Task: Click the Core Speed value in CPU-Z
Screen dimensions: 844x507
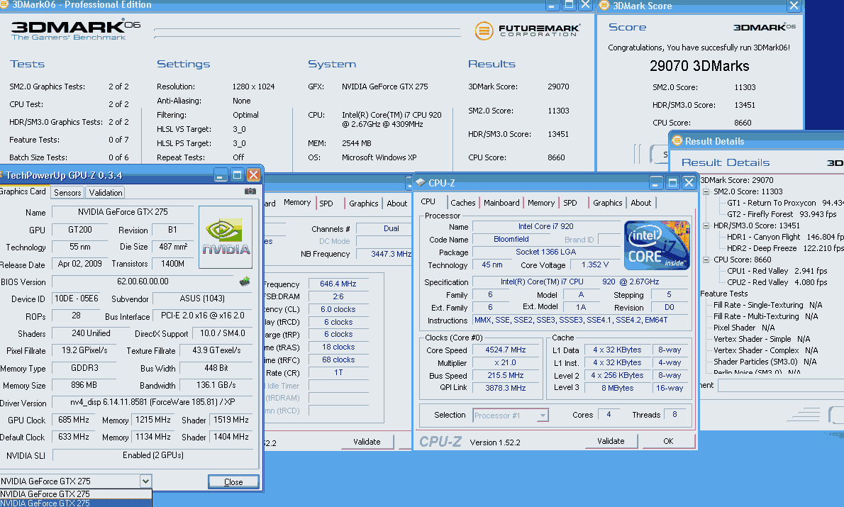Action: click(505, 350)
